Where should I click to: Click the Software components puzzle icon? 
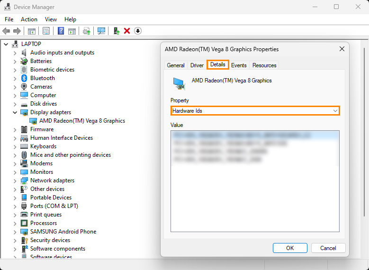coord(25,249)
